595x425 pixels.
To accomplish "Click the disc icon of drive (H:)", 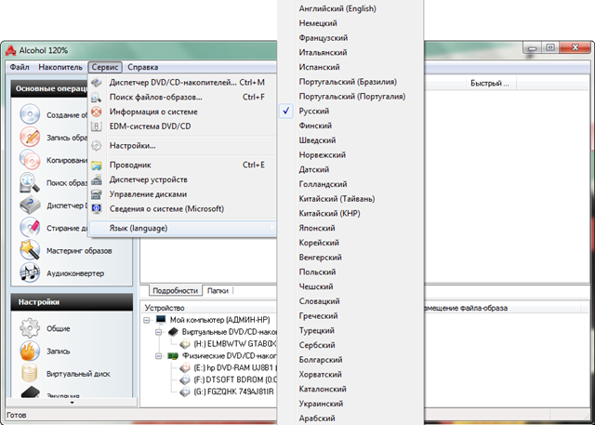I will 185,344.
